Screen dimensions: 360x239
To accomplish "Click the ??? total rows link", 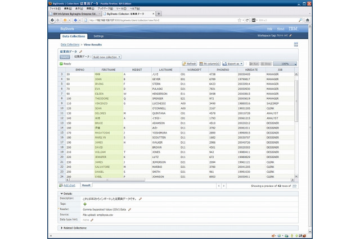I will (x=294, y=186).
